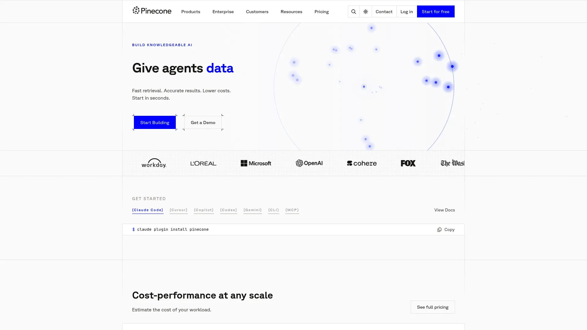Click the Workday logo
This screenshot has height=330, width=587.
[x=154, y=163]
